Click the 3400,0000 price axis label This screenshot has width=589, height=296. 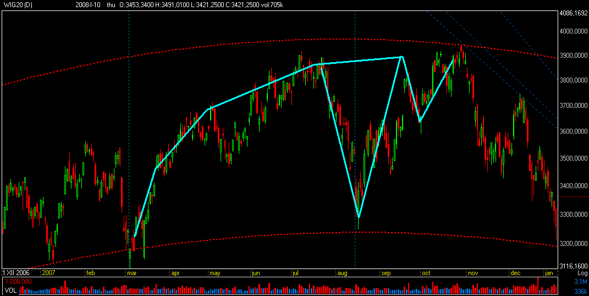coord(573,186)
